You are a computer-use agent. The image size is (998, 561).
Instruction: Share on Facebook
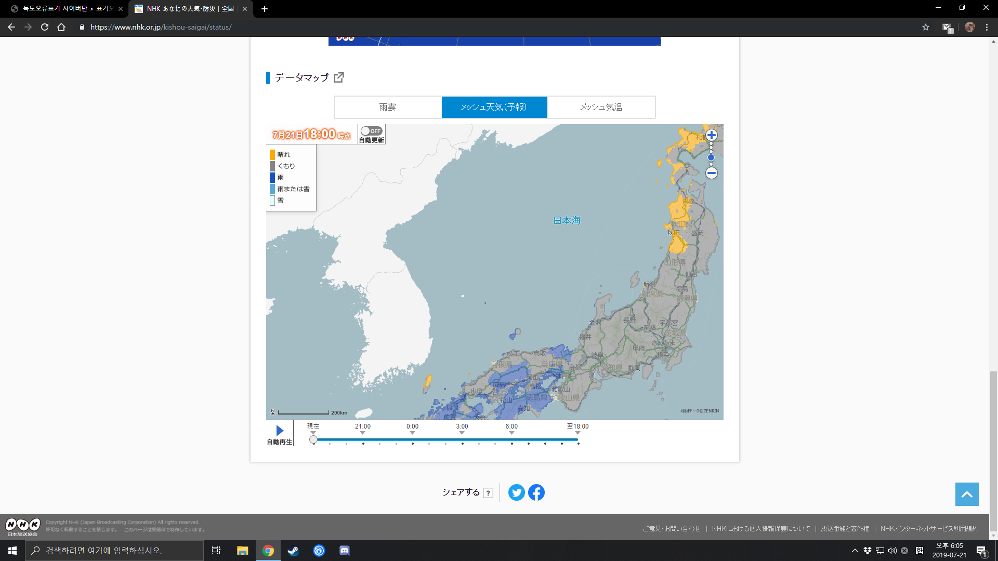pyautogui.click(x=536, y=492)
